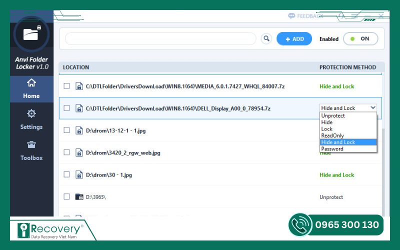This screenshot has width=400, height=250.
Task: Click the blue ADD button
Action: point(294,39)
